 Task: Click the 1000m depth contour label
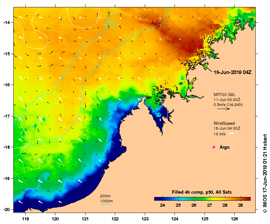click(x=106, y=201)
